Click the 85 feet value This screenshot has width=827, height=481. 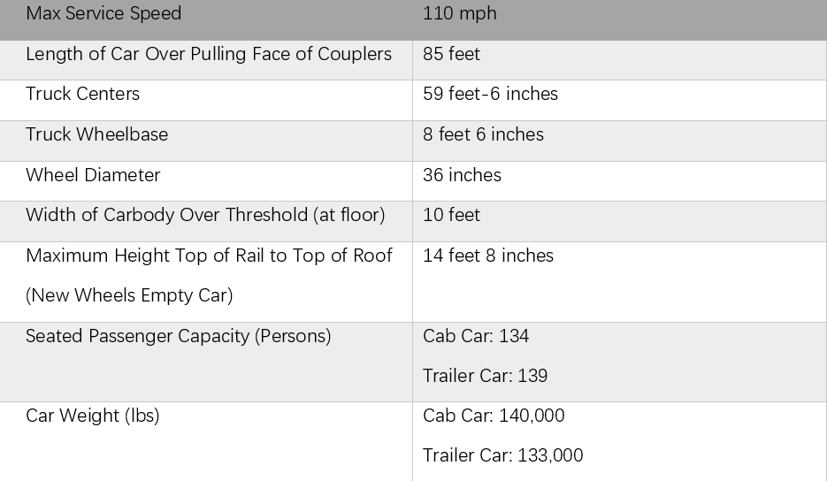tap(451, 54)
